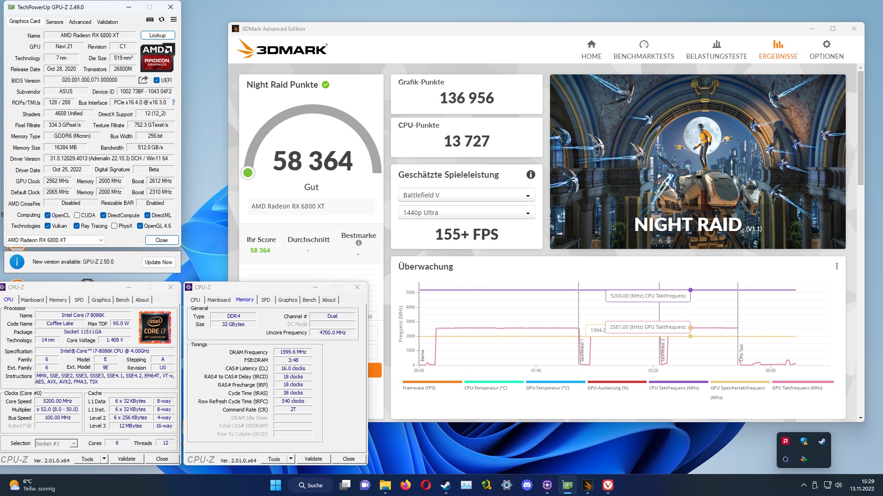Viewport: 883px width, 496px height.
Task: Click the Windows Start button
Action: click(x=275, y=485)
